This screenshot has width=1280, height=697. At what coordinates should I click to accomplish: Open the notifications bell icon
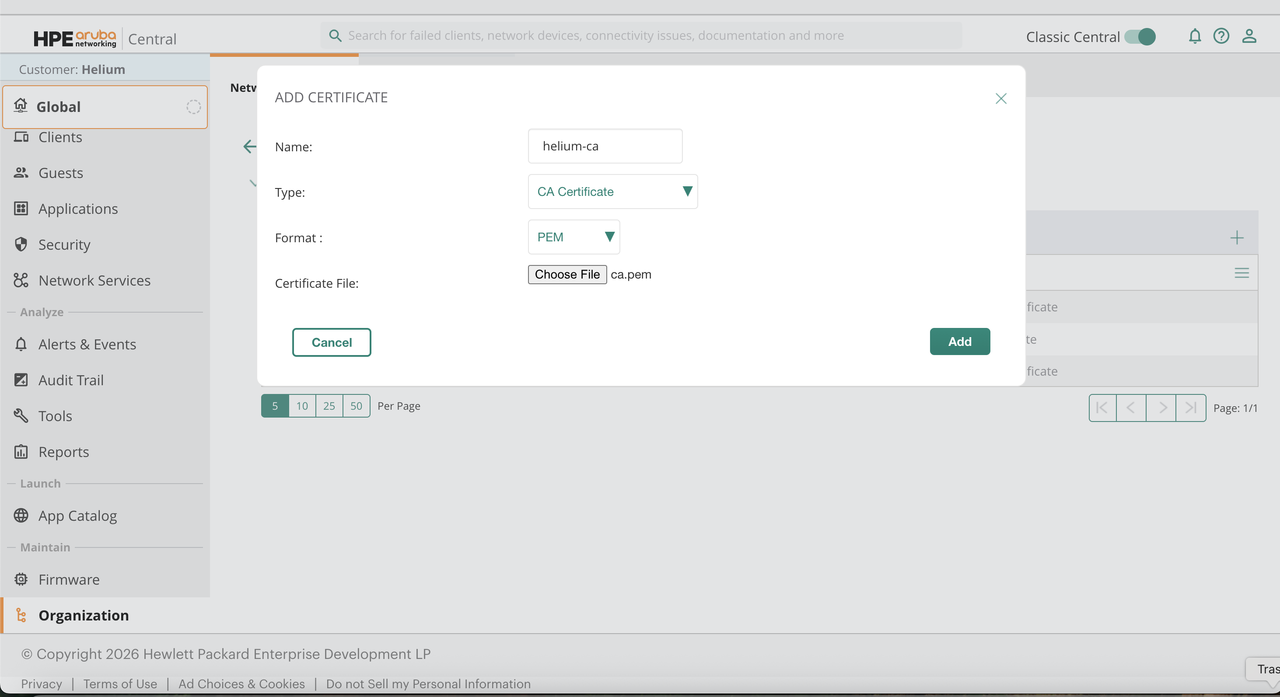coord(1195,36)
